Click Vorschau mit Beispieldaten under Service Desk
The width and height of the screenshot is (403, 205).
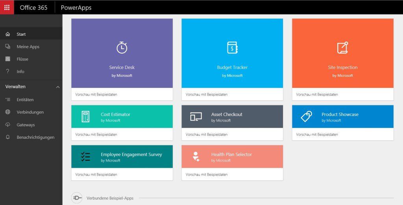click(96, 94)
